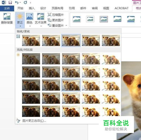Choose highlighted normal brightness/contrast preset in center
The image size is (141, 140).
71,85
